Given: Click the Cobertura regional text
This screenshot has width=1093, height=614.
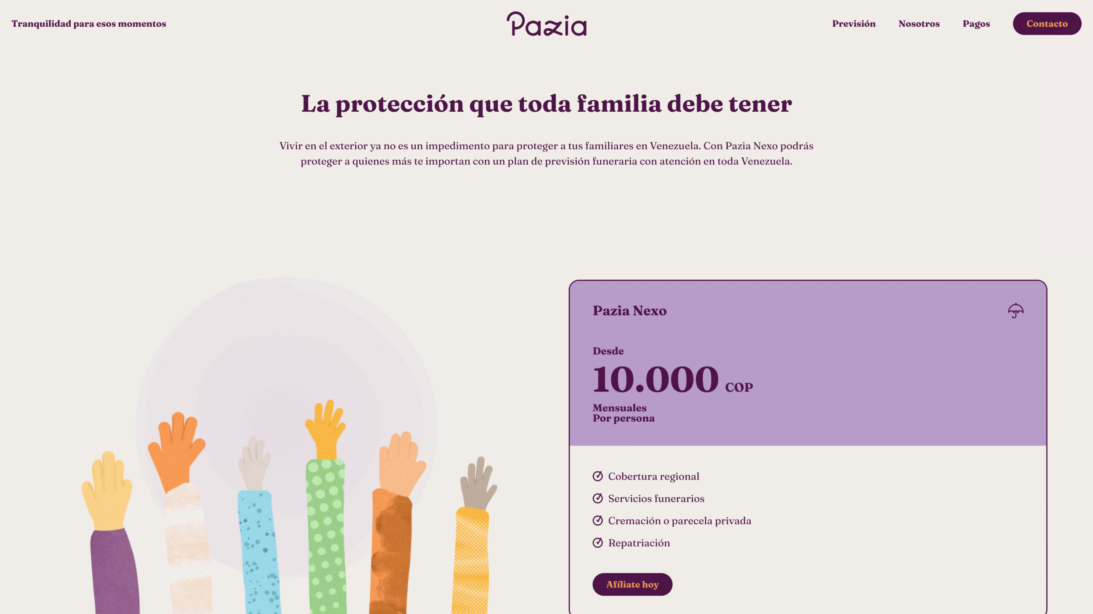Looking at the screenshot, I should [654, 477].
